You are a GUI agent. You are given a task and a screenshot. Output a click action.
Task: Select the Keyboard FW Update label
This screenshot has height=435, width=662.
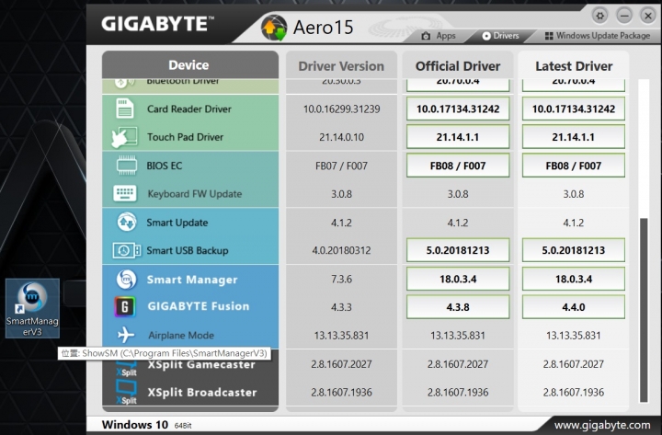click(x=195, y=194)
